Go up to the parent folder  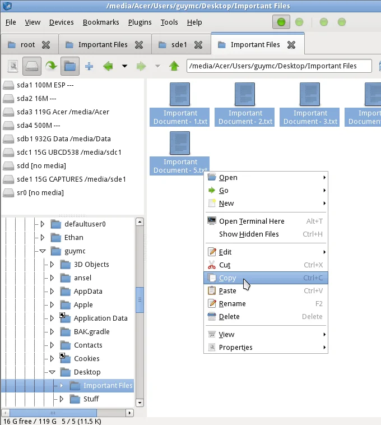(174, 66)
